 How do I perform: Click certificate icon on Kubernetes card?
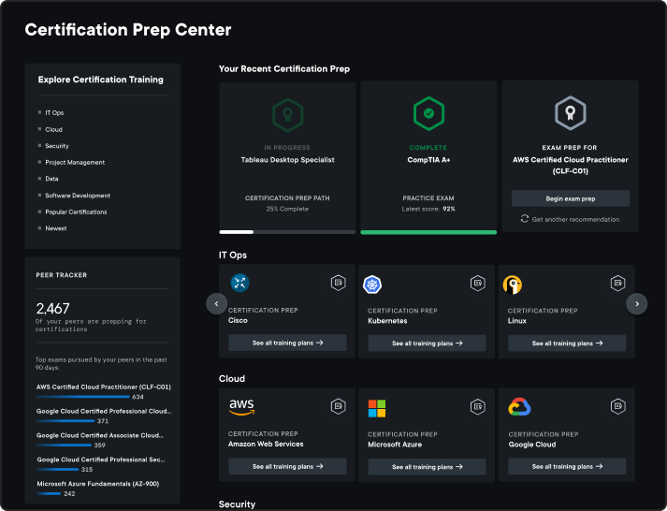click(478, 283)
